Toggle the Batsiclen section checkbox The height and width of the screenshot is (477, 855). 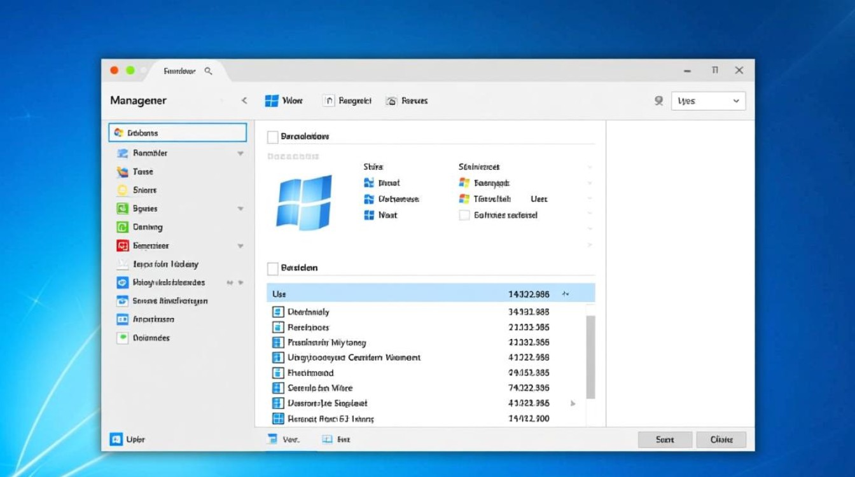[272, 268]
